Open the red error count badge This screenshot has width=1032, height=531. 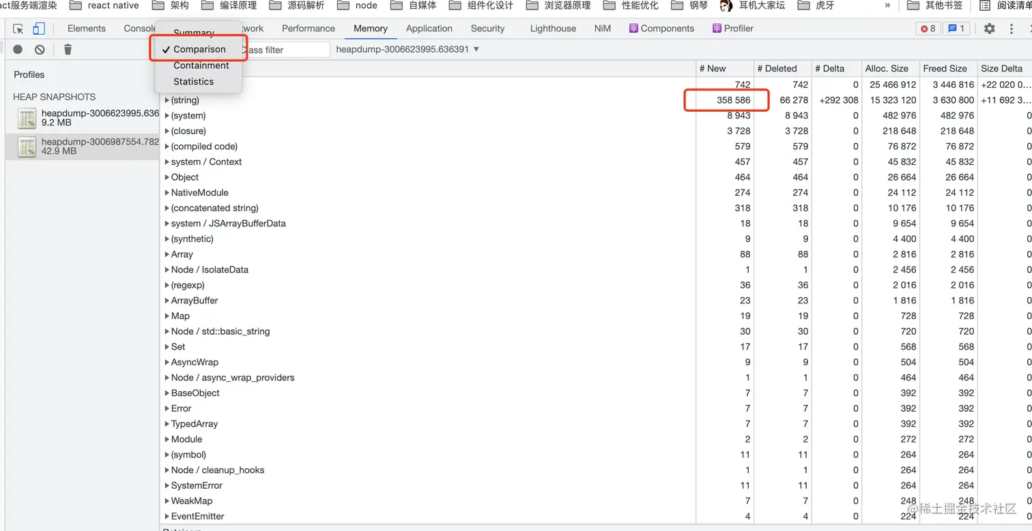coord(928,29)
